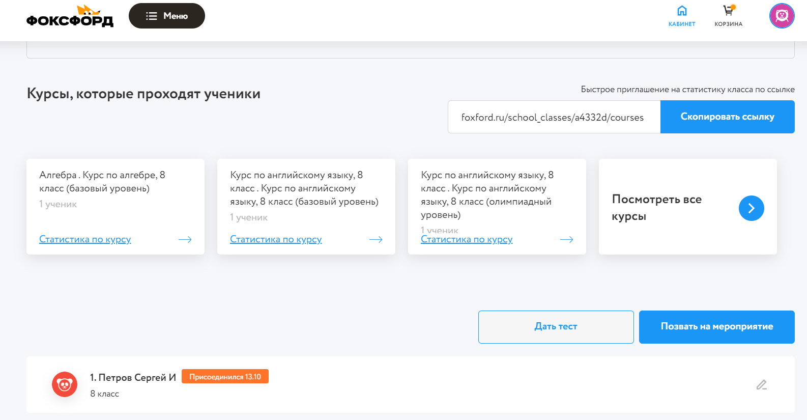Open the Кабинет home icon
The width and height of the screenshot is (807, 420).
point(682,11)
